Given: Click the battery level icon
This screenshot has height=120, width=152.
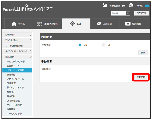Looking at the screenshot, I should tap(146, 6).
